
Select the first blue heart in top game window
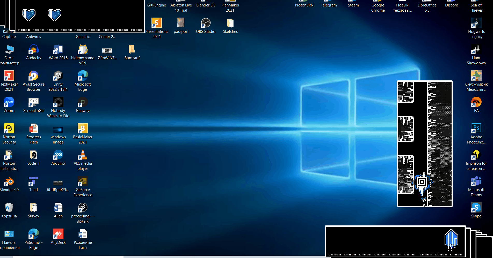29,15
